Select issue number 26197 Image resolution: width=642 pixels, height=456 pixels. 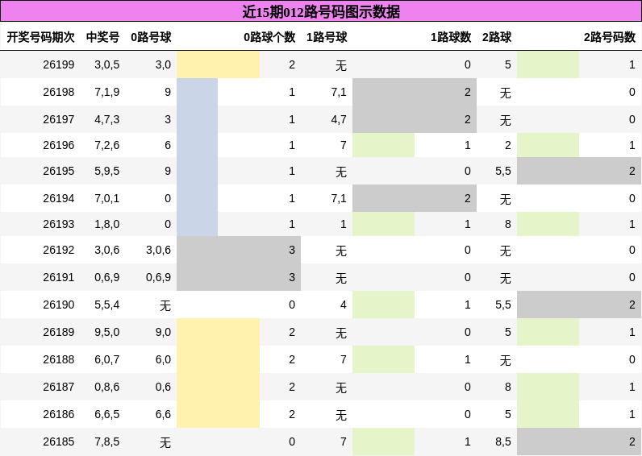[x=59, y=119]
